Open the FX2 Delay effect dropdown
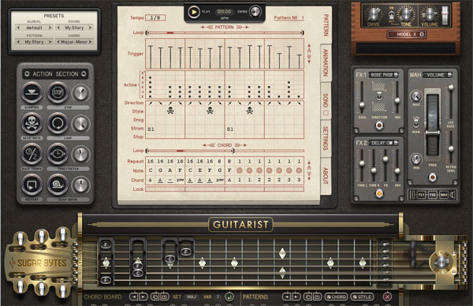Image resolution: width=473 pixels, height=306 pixels. pos(383,143)
